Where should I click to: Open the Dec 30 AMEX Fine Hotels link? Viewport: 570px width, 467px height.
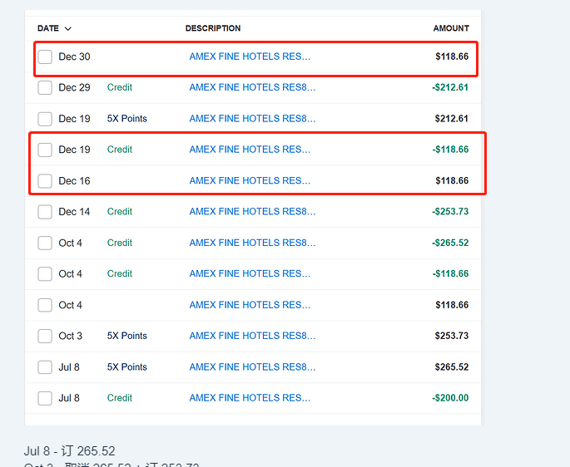click(x=250, y=57)
